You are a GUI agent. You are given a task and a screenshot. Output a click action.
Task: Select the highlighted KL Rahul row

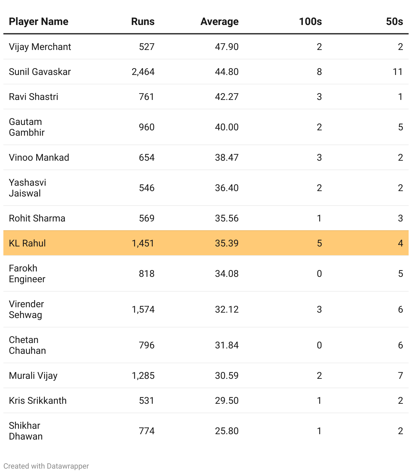pyautogui.click(x=206, y=243)
